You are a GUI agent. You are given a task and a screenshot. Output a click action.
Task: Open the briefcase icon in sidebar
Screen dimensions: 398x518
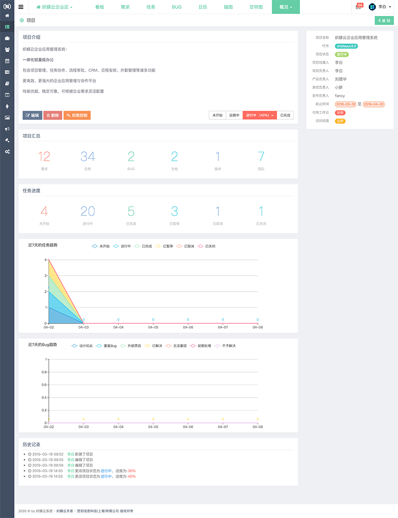point(7,38)
